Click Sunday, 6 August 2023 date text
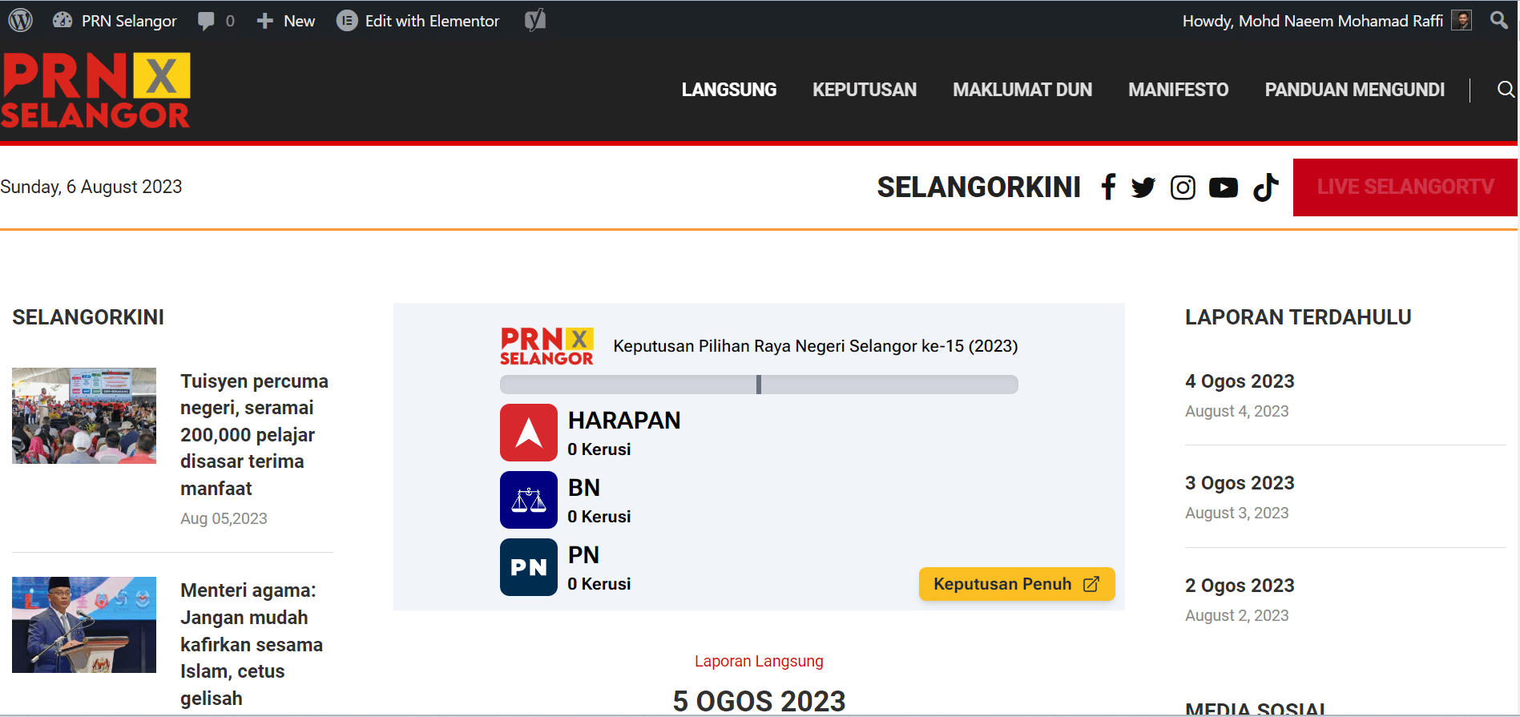 (x=91, y=187)
